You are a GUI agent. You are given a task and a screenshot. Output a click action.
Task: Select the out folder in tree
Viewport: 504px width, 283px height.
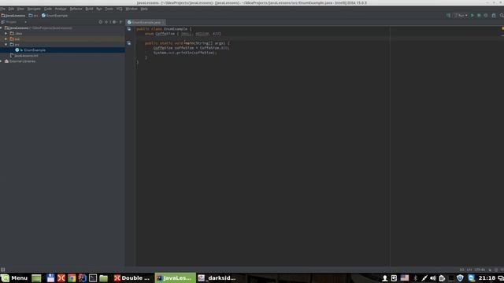click(x=15, y=39)
